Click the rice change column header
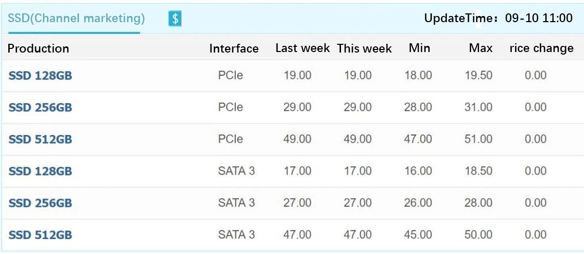 click(x=542, y=48)
